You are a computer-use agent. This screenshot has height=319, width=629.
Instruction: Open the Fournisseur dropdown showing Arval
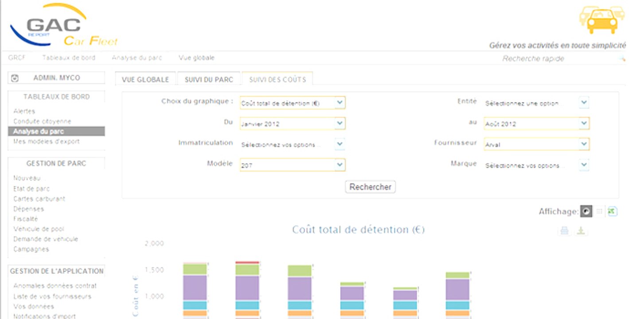click(537, 144)
